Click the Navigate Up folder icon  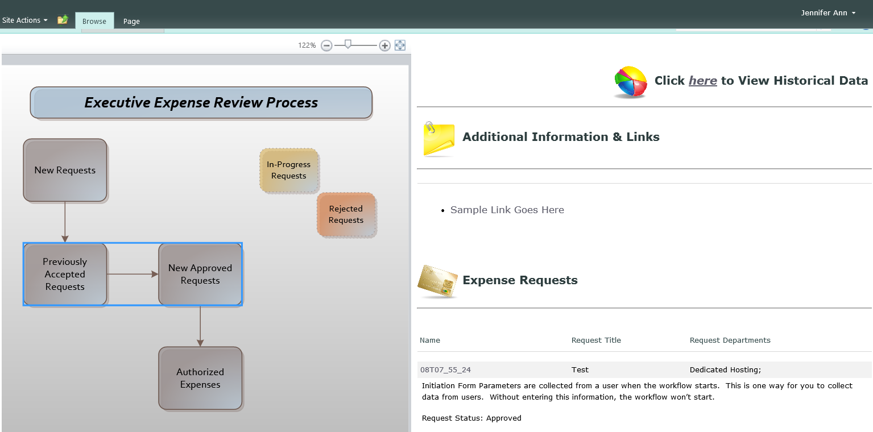pos(63,20)
